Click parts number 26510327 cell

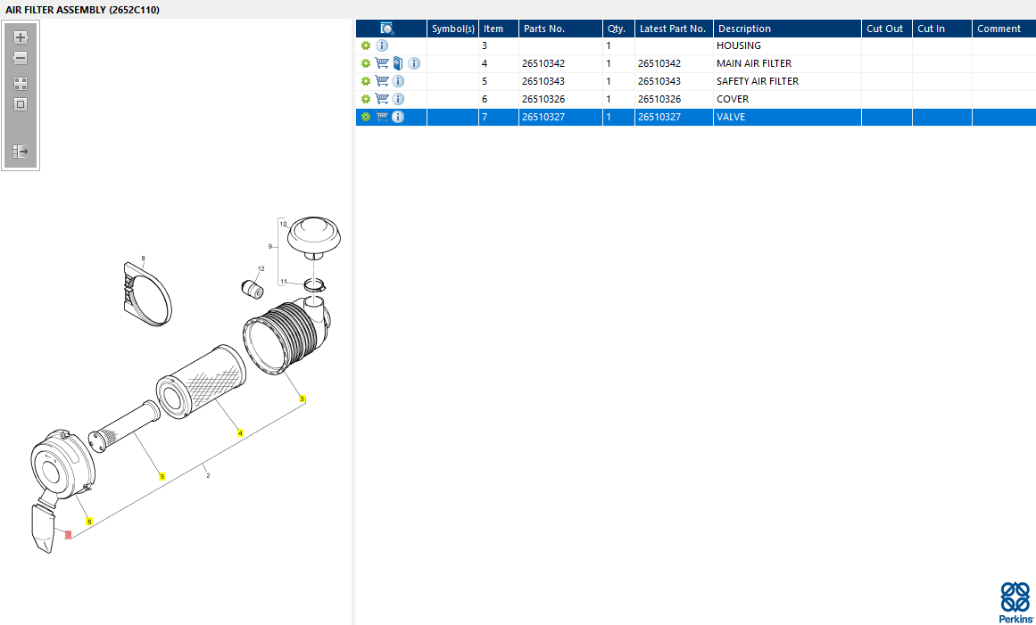click(560, 117)
